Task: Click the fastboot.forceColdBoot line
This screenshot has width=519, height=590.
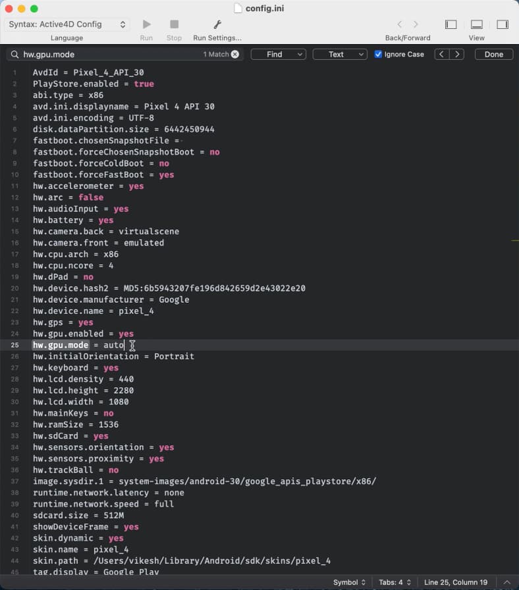Action: point(101,163)
